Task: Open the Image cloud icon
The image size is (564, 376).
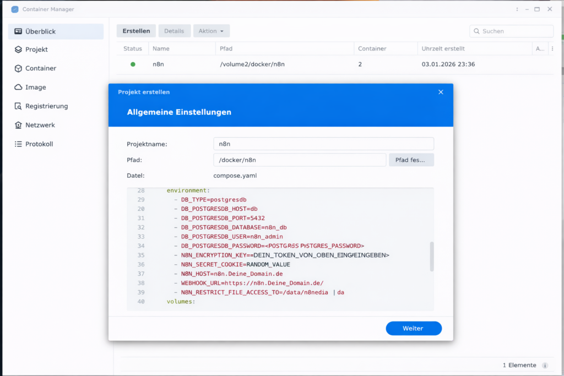Action: (x=18, y=88)
